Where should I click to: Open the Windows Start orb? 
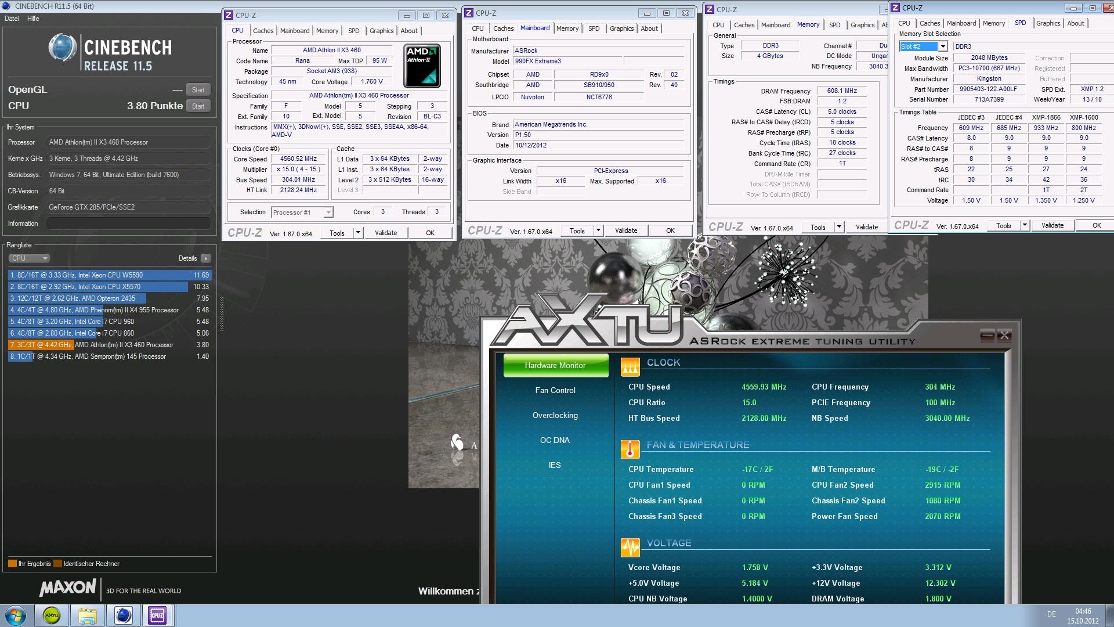tap(16, 615)
